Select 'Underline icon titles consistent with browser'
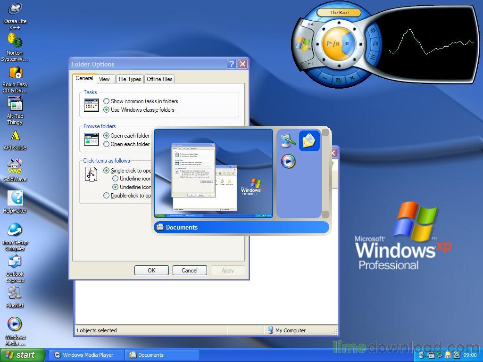 [116, 178]
